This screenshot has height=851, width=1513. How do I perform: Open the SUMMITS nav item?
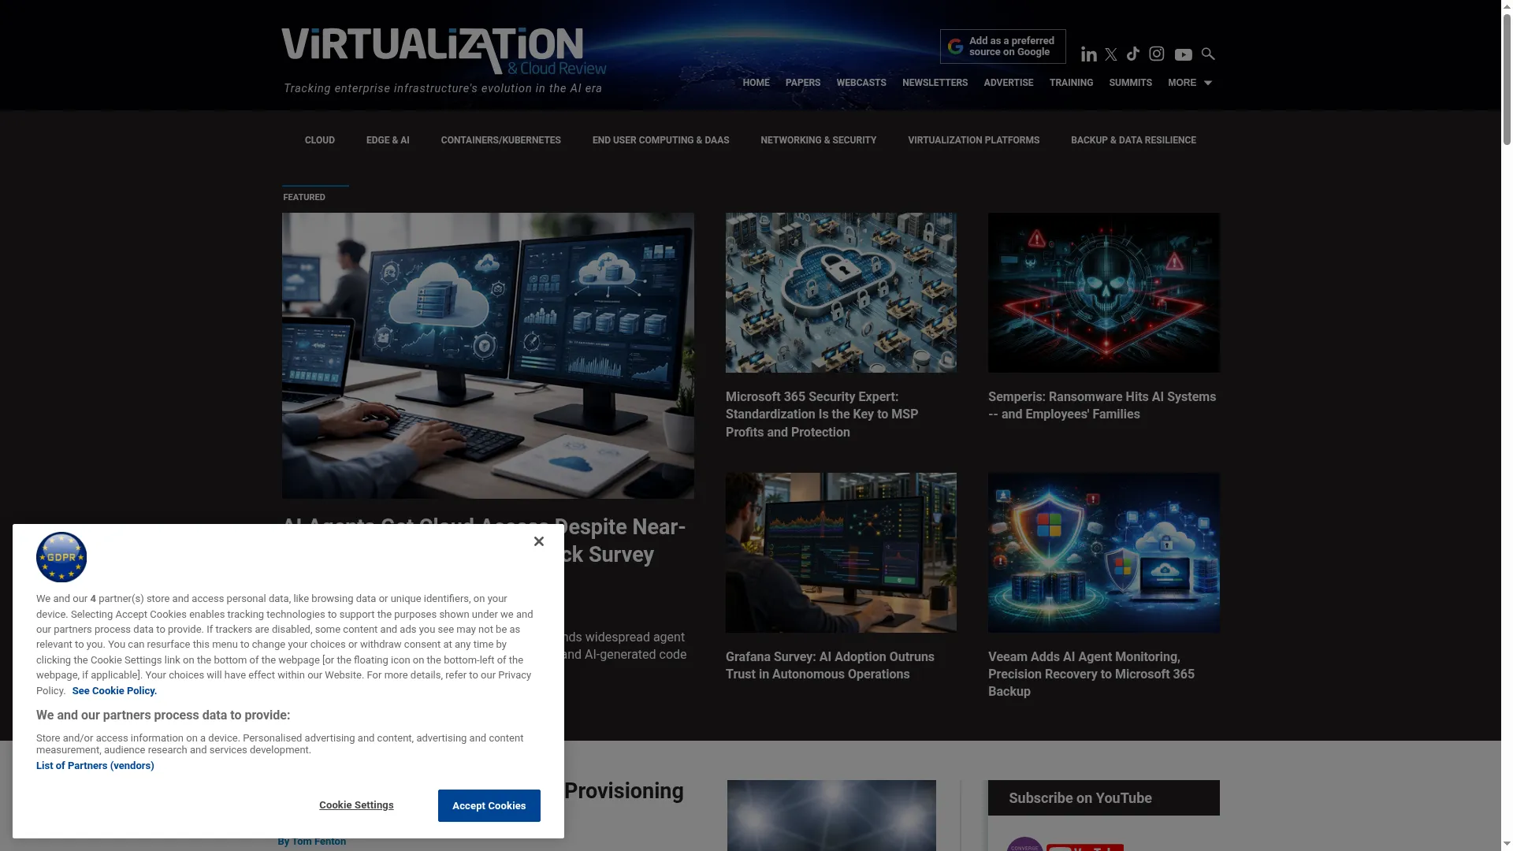[1130, 83]
